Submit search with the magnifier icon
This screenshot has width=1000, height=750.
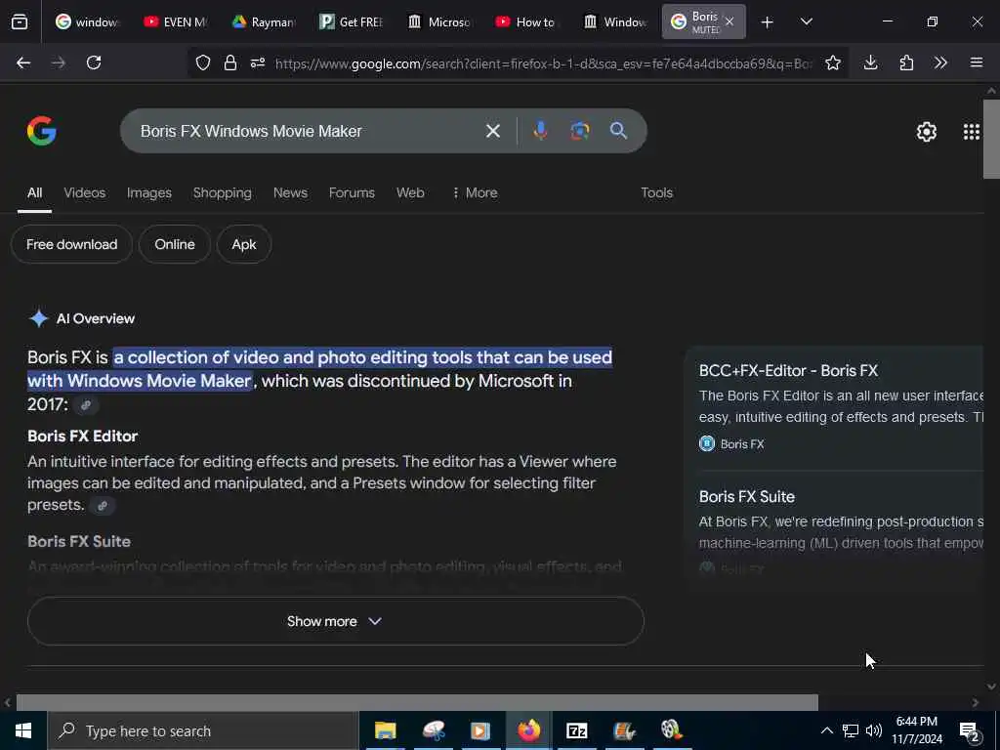pos(618,131)
